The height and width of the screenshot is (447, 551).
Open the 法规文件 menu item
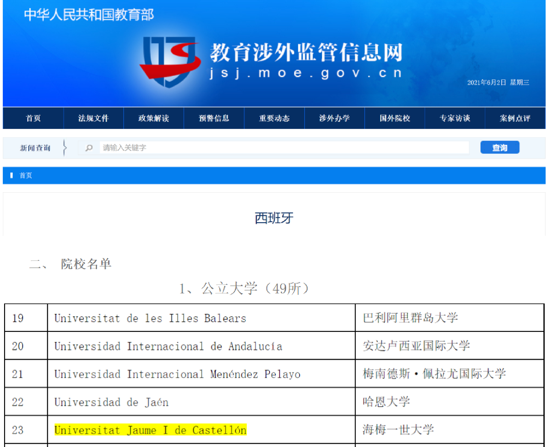[x=94, y=118]
